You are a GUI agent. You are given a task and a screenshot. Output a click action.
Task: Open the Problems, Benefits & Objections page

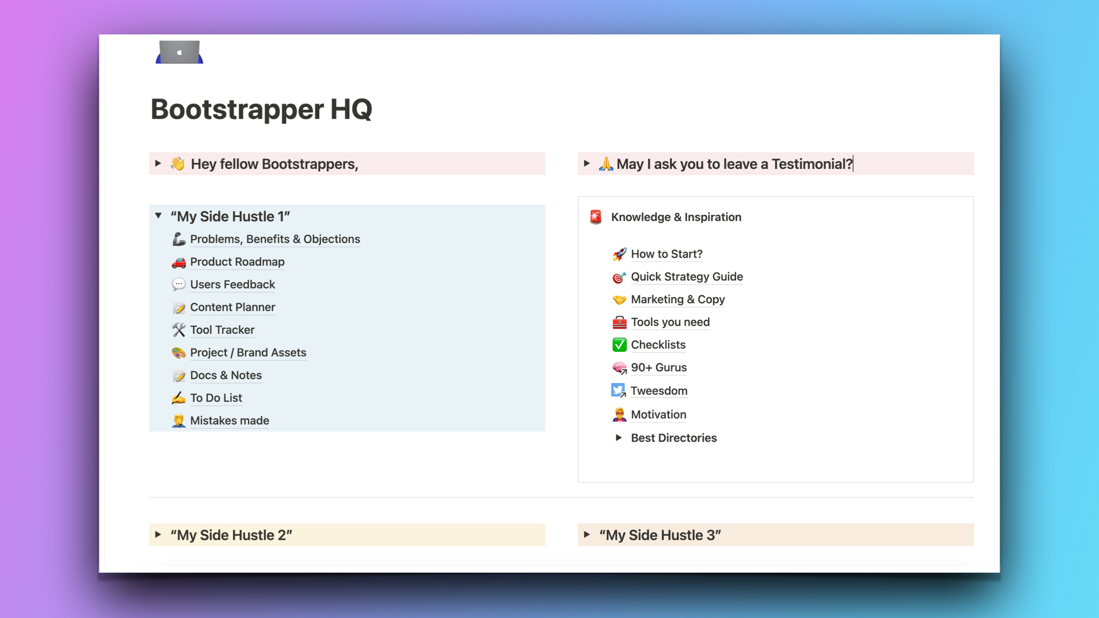275,239
